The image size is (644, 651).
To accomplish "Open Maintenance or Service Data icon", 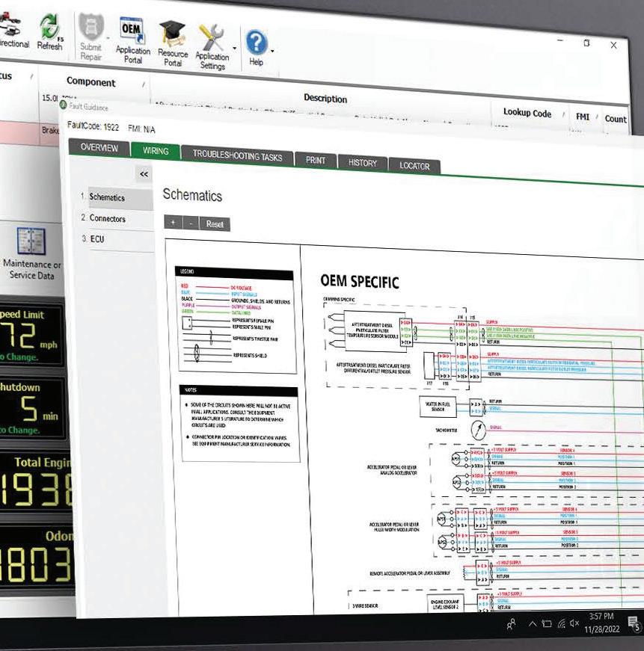I will pos(31,253).
